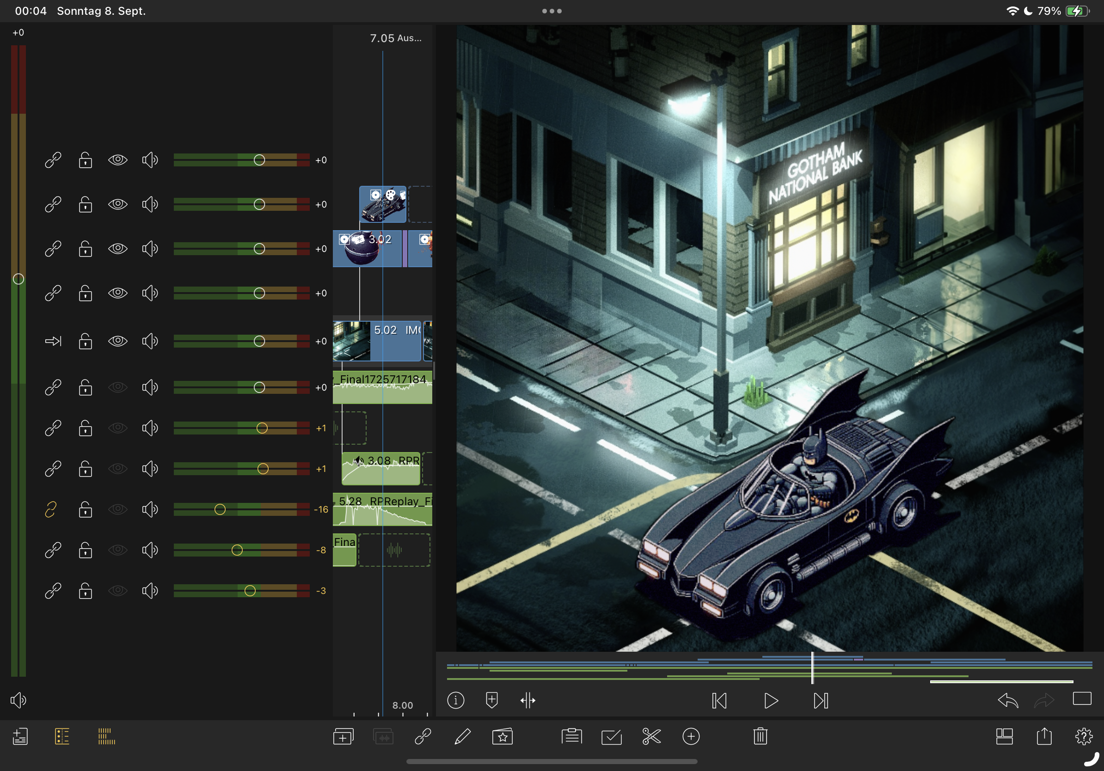Toggle the yellow track headers list icon
This screenshot has width=1104, height=771.
(x=62, y=736)
